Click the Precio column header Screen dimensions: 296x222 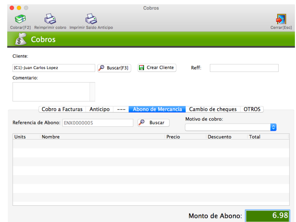pos(185,137)
